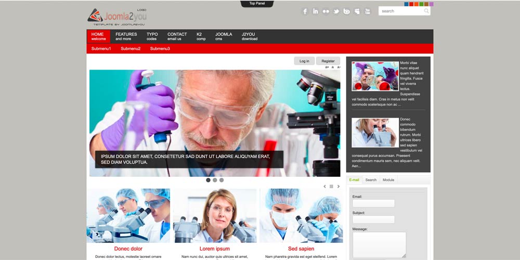520x260 pixels.
Task: Go to next carousel item arrow
Action: click(x=339, y=187)
